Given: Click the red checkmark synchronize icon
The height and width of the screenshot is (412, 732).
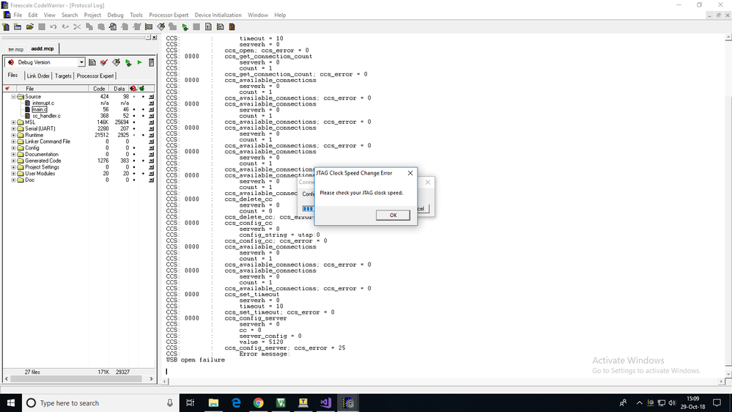Looking at the screenshot, I should pyautogui.click(x=104, y=62).
